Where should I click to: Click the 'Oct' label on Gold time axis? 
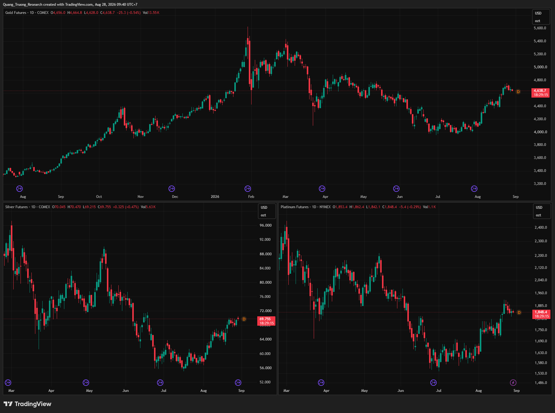[99, 197]
